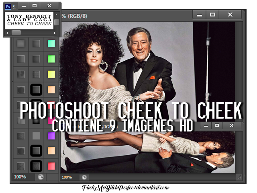
Task: Minimize the (RGB/8) main document window
Action: point(200,15)
